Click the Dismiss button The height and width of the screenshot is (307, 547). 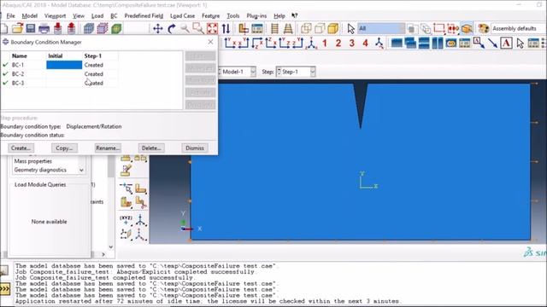pyautogui.click(x=195, y=148)
